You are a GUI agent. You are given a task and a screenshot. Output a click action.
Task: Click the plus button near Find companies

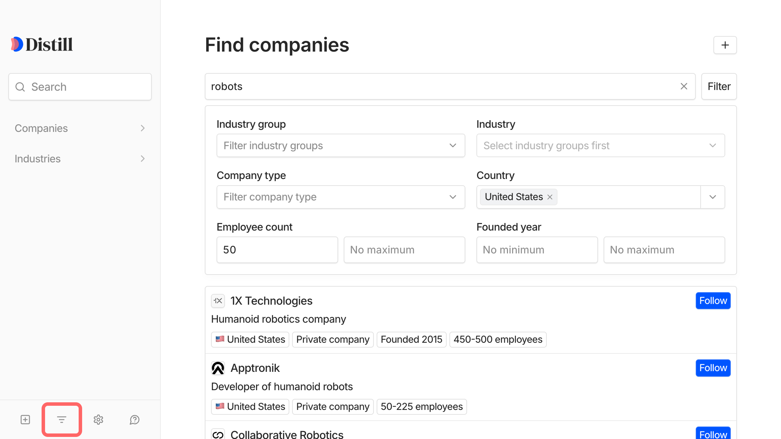pos(725,45)
